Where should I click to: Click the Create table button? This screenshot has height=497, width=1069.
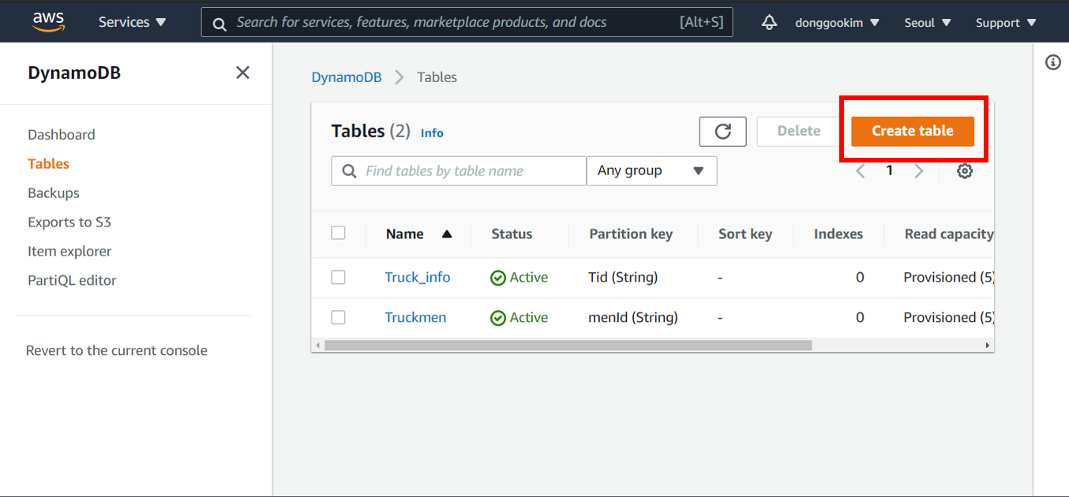click(x=913, y=131)
